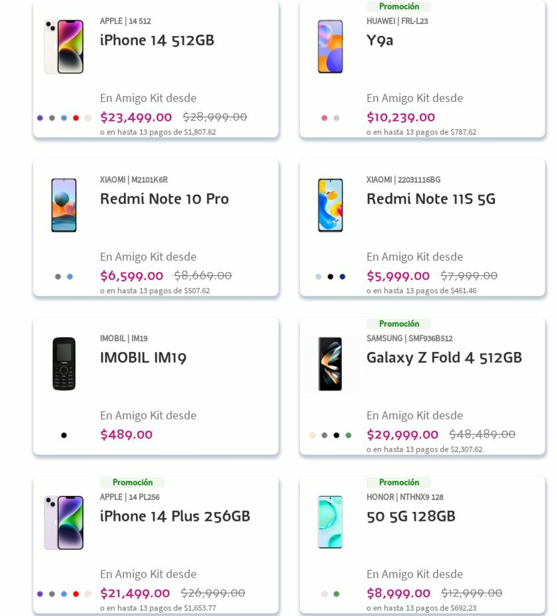Open the iPhone 14 512GB title link
Image resolution: width=557 pixels, height=616 pixels.
coord(157,40)
